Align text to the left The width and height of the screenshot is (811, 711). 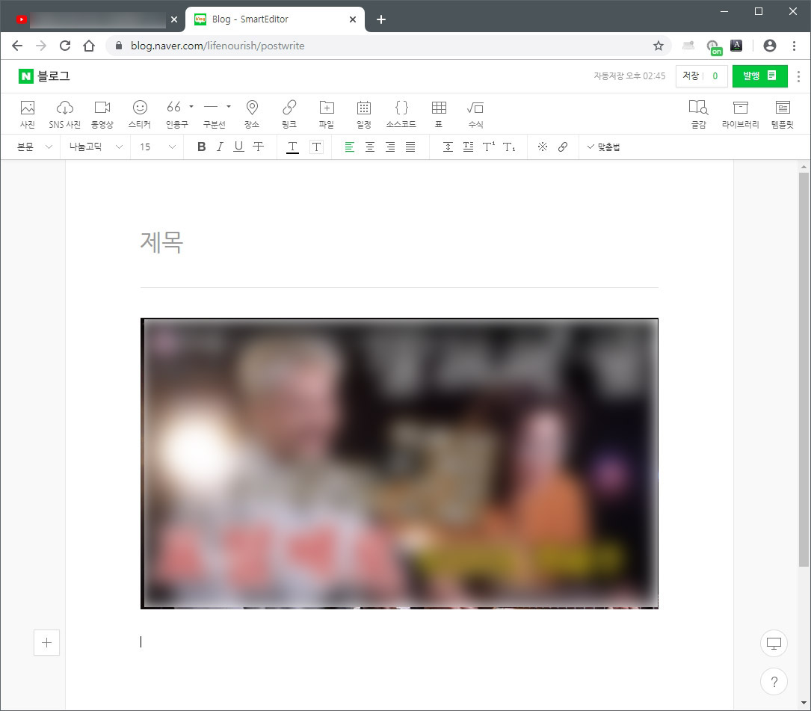click(x=350, y=147)
